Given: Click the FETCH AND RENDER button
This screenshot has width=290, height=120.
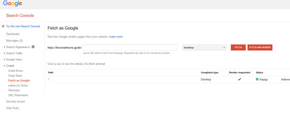Looking at the screenshot, I should (x=260, y=47).
